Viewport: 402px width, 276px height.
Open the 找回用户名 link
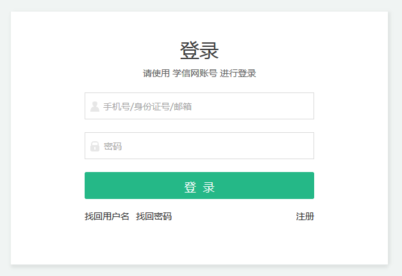coord(107,216)
